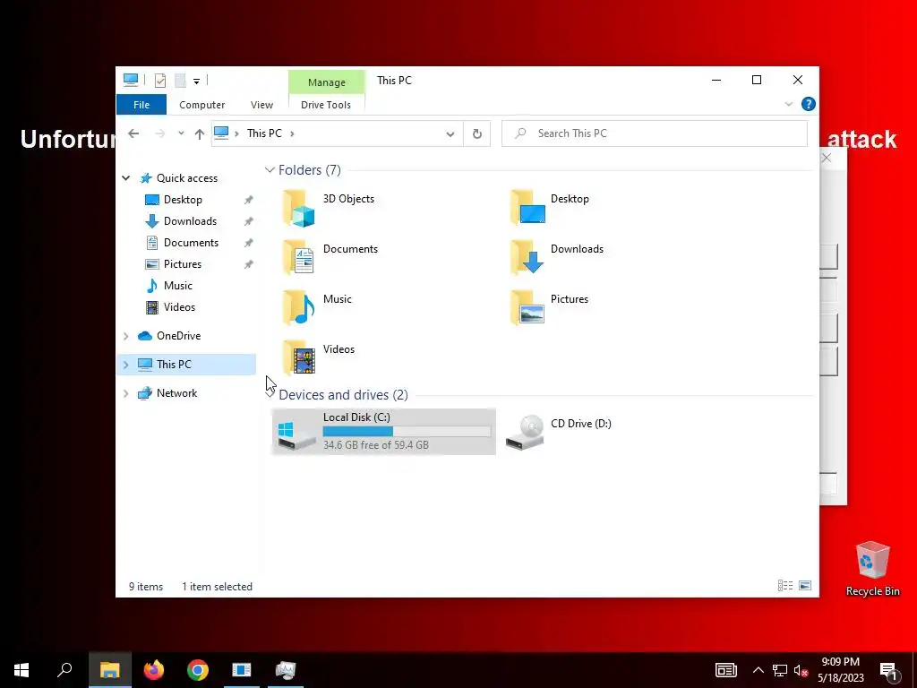Open the Pictures folder in Folders section
This screenshot has height=688, width=917.
pyautogui.click(x=527, y=308)
